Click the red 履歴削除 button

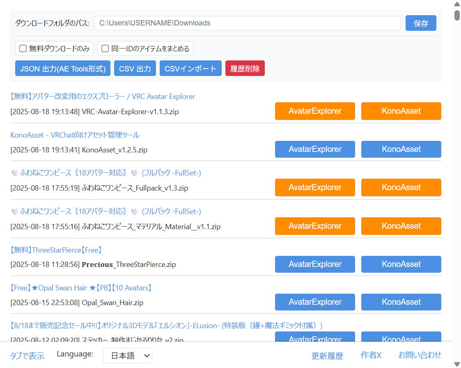(245, 68)
